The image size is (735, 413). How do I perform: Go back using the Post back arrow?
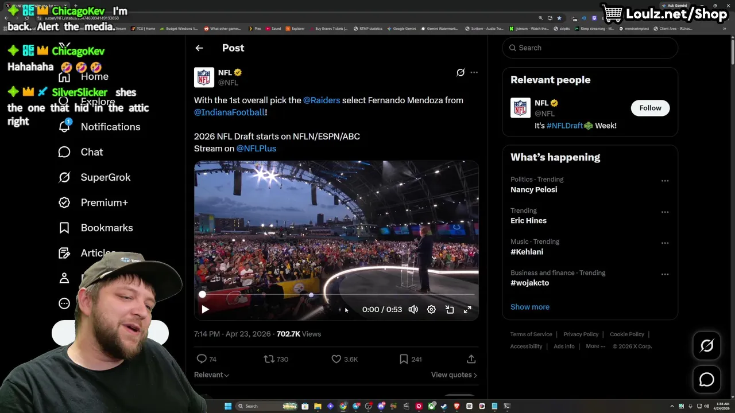point(199,48)
